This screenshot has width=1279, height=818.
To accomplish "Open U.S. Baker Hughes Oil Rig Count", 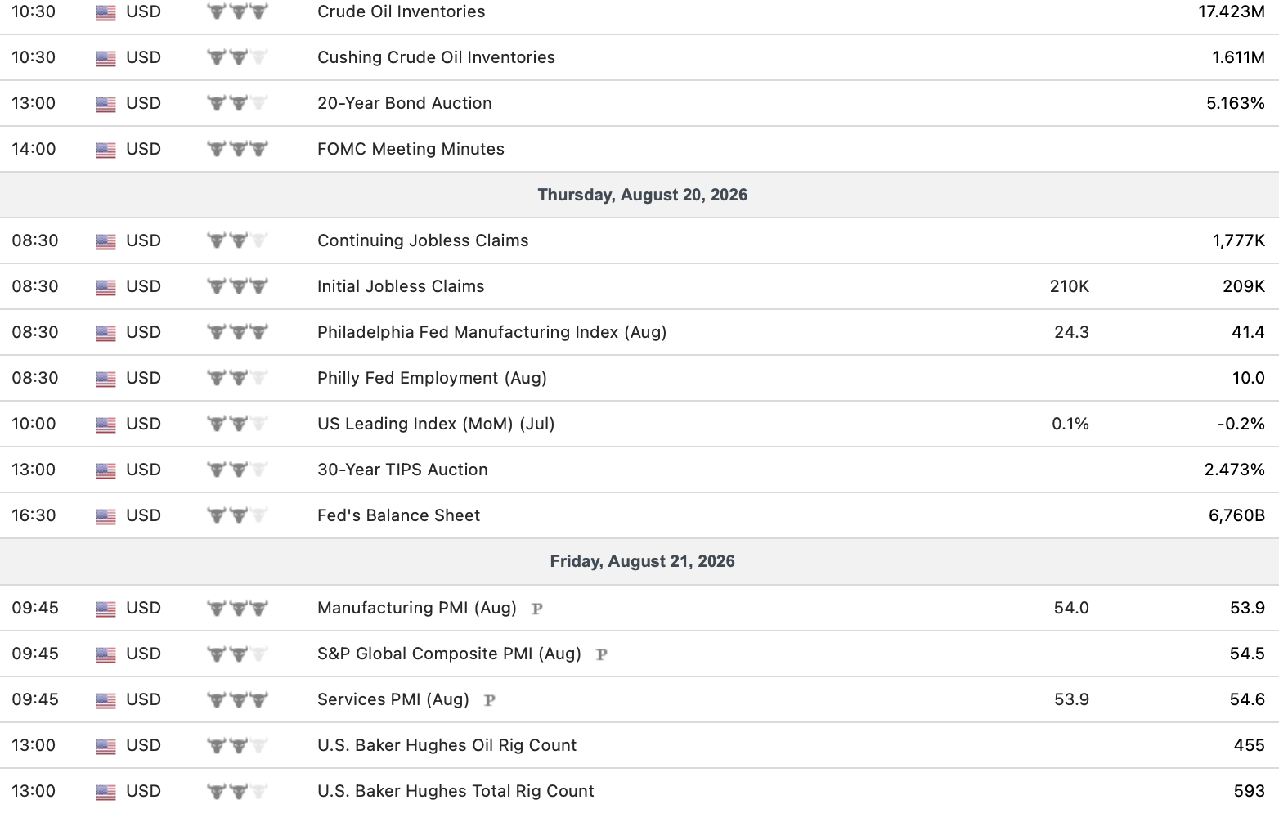I will point(447,745).
